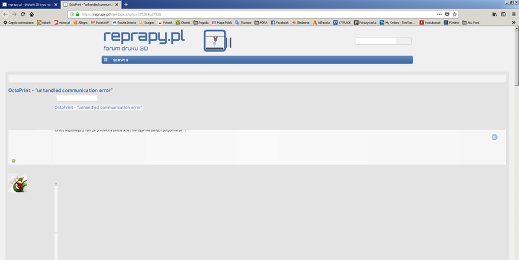Close the OctoPrint tab
This screenshot has height=260, width=519.
117,5
